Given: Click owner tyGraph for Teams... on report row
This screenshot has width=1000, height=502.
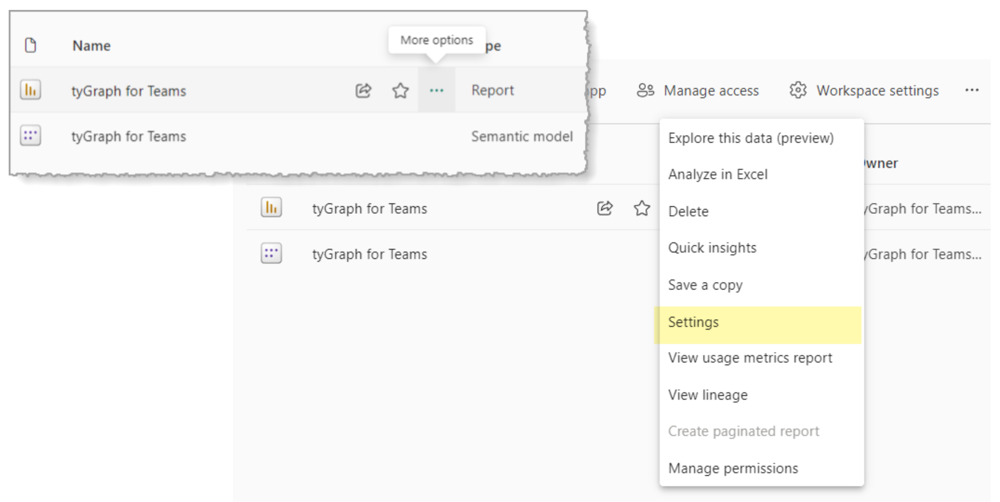Looking at the screenshot, I should pyautogui.click(x=923, y=209).
